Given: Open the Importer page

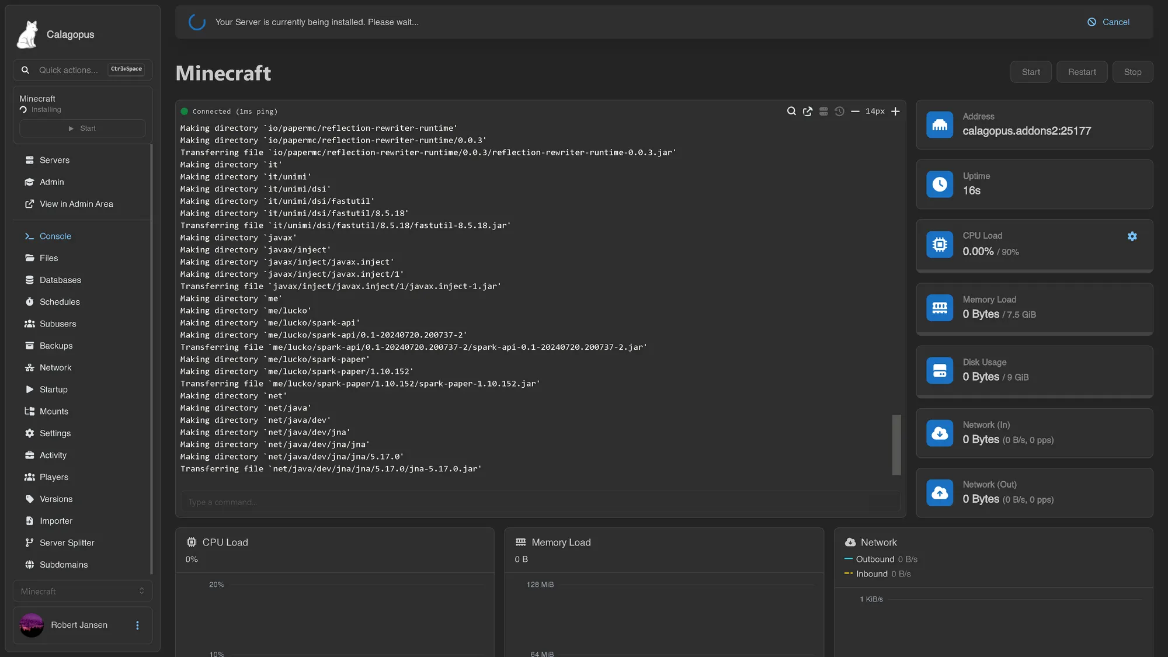Looking at the screenshot, I should click(82, 521).
